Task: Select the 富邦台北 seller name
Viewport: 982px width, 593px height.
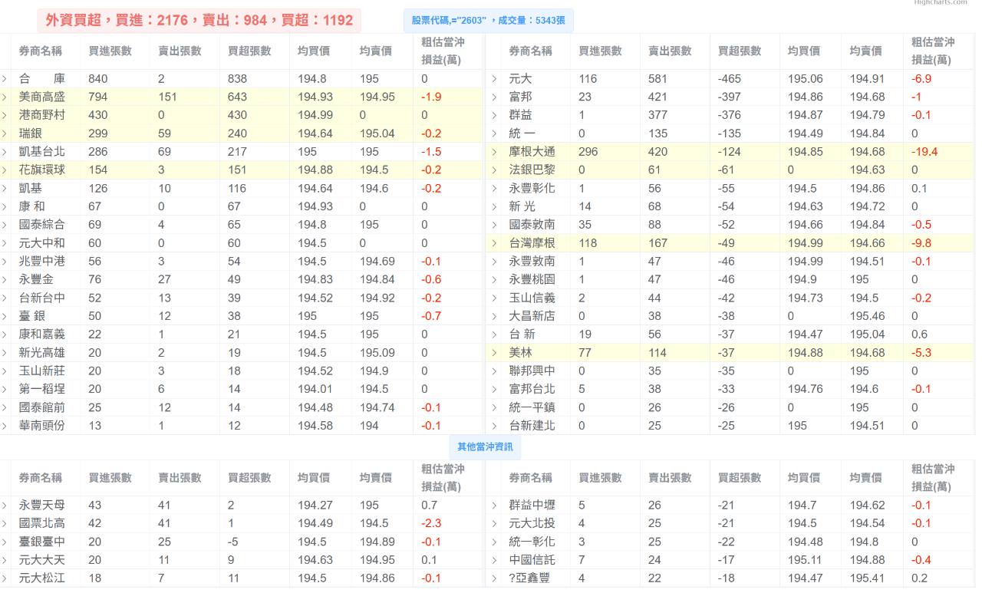Action: [532, 390]
